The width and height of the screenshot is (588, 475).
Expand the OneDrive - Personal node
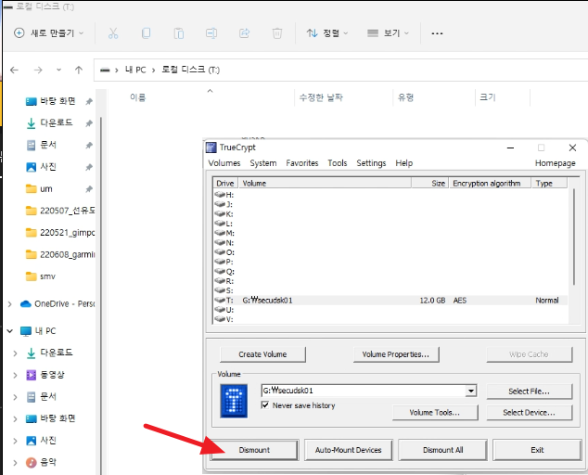[10, 304]
